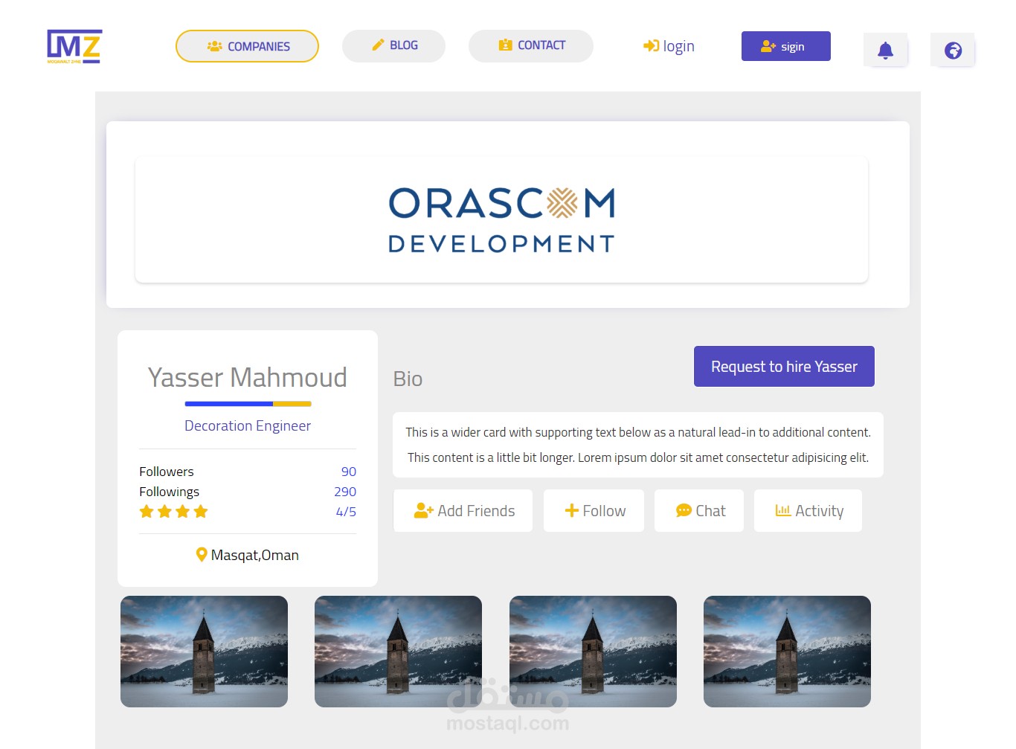The image size is (1016, 749).
Task: Click the Decoration Engineer title
Action: pyautogui.click(x=248, y=425)
